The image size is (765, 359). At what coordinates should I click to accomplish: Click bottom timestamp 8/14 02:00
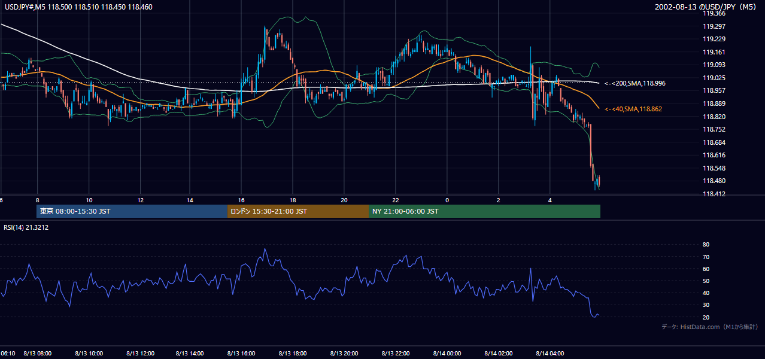coord(499,353)
